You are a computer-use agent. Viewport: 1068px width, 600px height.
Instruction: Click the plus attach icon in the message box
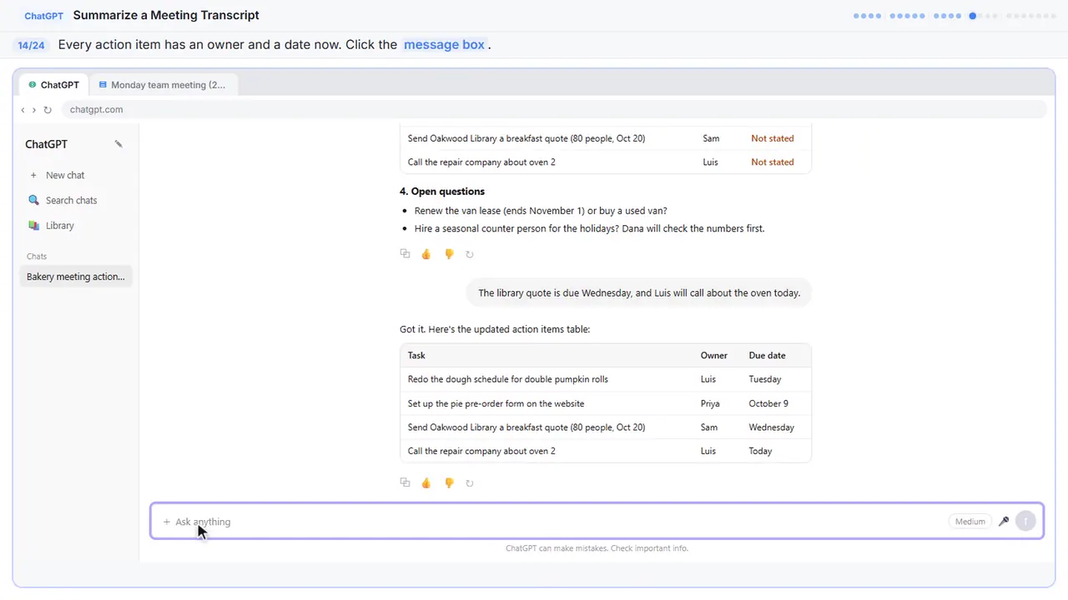[x=167, y=522]
